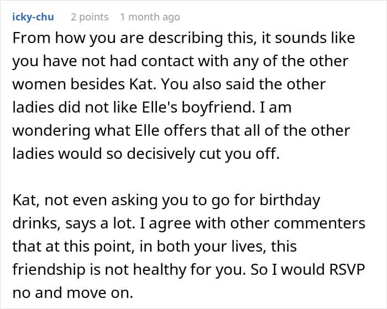Click the line starting "you have not had contact"
The width and height of the screenshot is (387, 309).
pos(180,61)
